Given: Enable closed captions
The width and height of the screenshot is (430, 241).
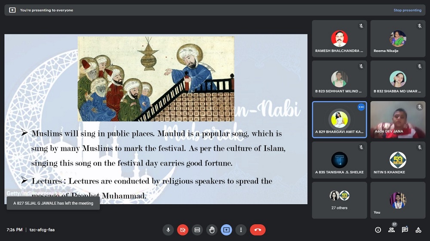Looking at the screenshot, I should 197,230.
